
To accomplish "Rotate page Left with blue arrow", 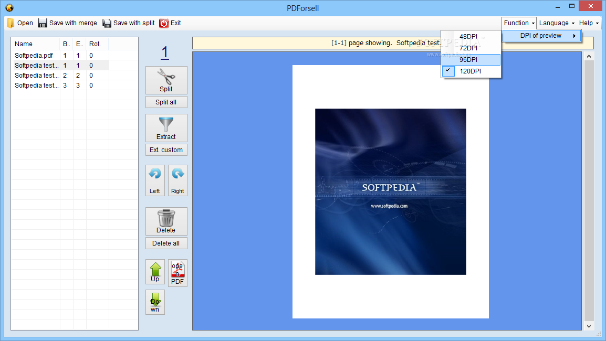I will tap(155, 180).
